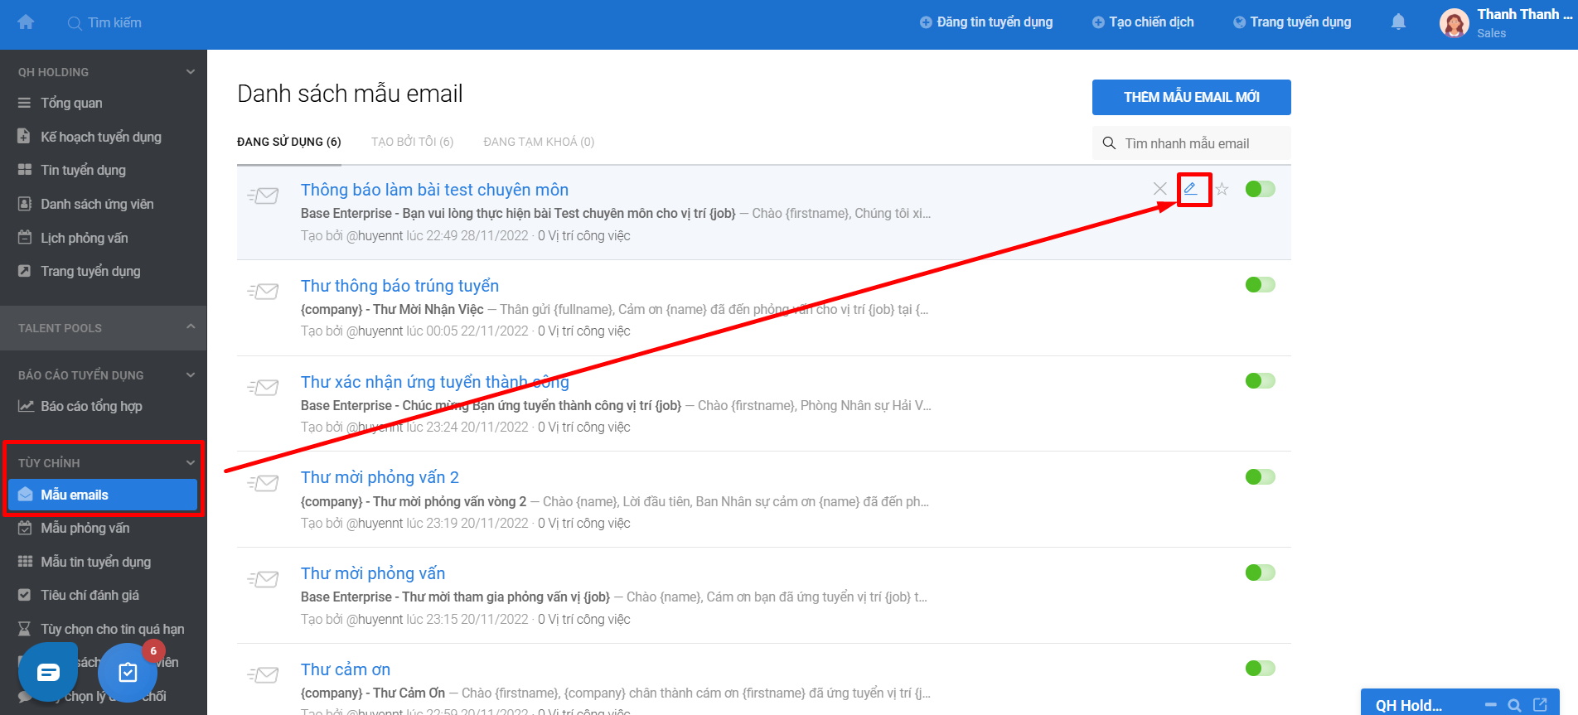Open Thư cảm ơn template
This screenshot has width=1578, height=715.
346,669
